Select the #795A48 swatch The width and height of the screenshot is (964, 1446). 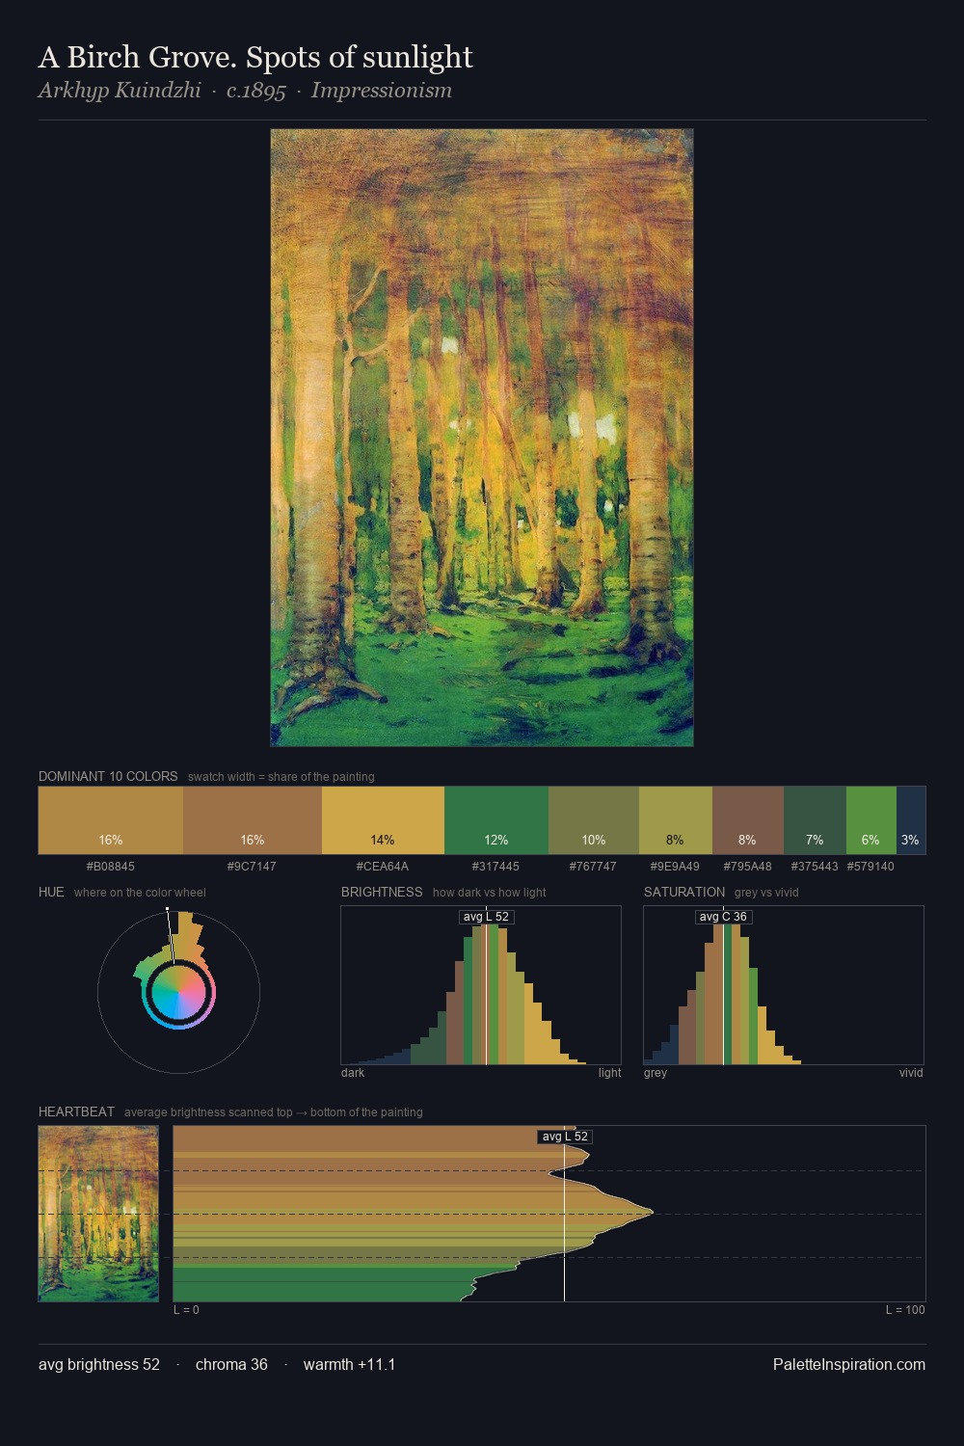click(x=748, y=820)
